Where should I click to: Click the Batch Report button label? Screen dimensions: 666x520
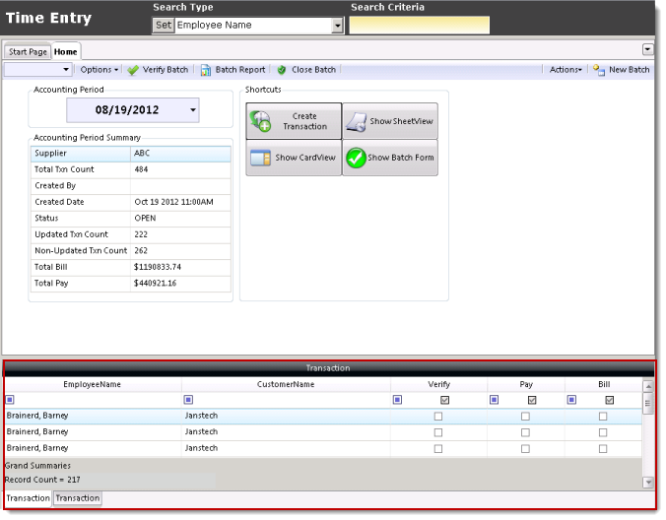pyautogui.click(x=240, y=70)
